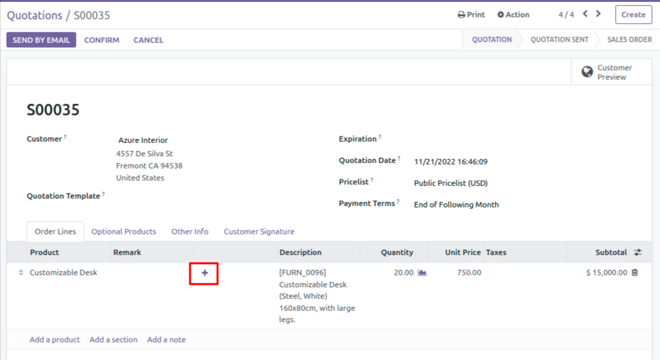Viewport: 660px width, 360px height.
Task: Open the column settings adjust icon
Action: tap(638, 253)
